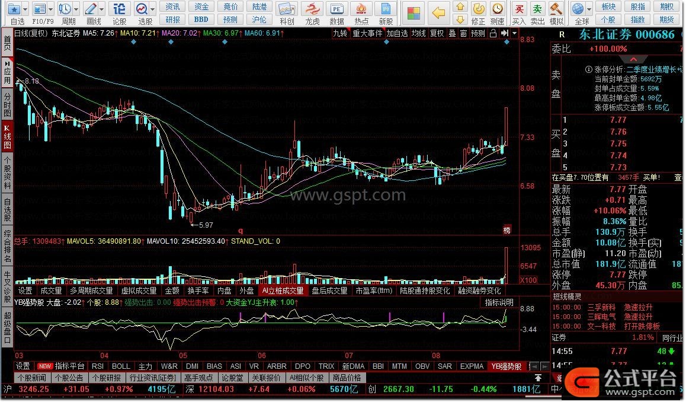This screenshot has height=402, width=686.
Task: Open the 选股 stock screener icon
Action: pos(142,9)
